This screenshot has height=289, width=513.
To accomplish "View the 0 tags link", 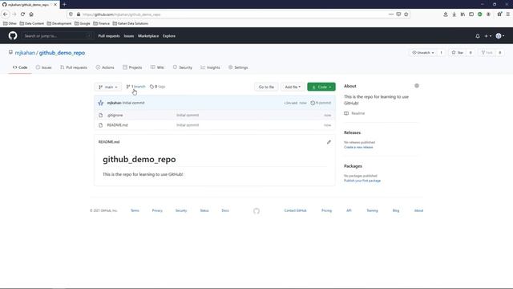I will pyautogui.click(x=157, y=87).
